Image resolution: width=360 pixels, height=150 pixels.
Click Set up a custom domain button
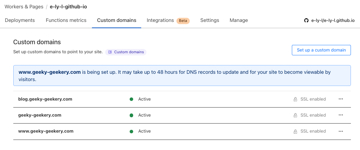tap(321, 50)
